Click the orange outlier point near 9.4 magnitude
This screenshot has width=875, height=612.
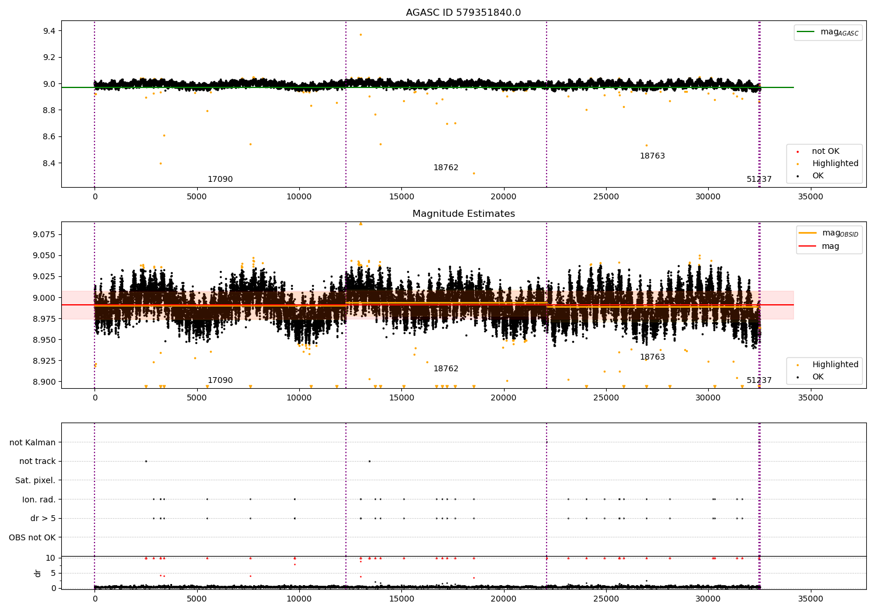coord(360,34)
